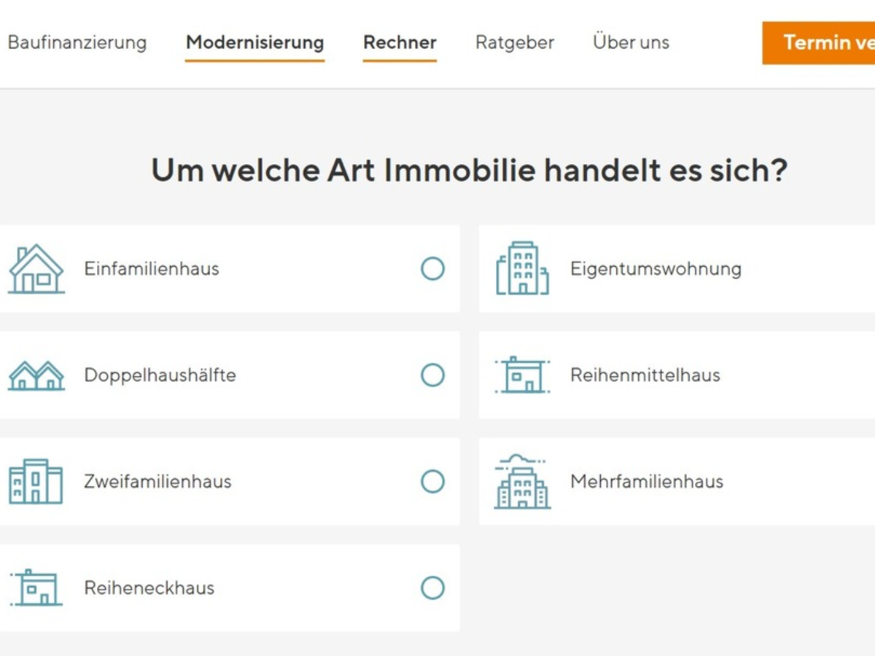Click the Zweifamilienhaus building icon
The width and height of the screenshot is (875, 656).
coord(36,482)
